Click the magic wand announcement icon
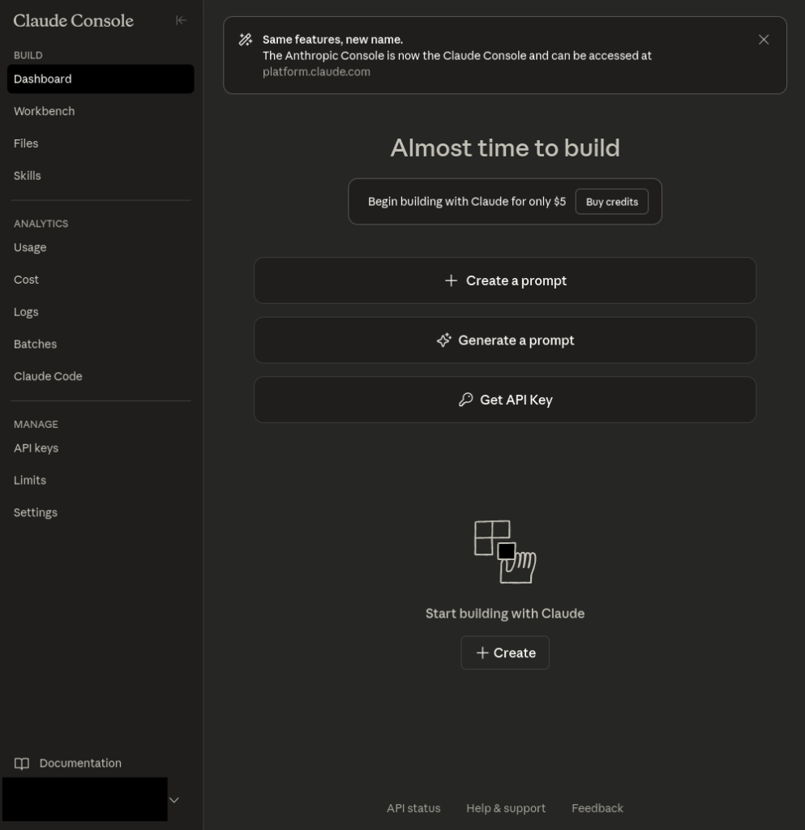The image size is (805, 830). click(245, 40)
